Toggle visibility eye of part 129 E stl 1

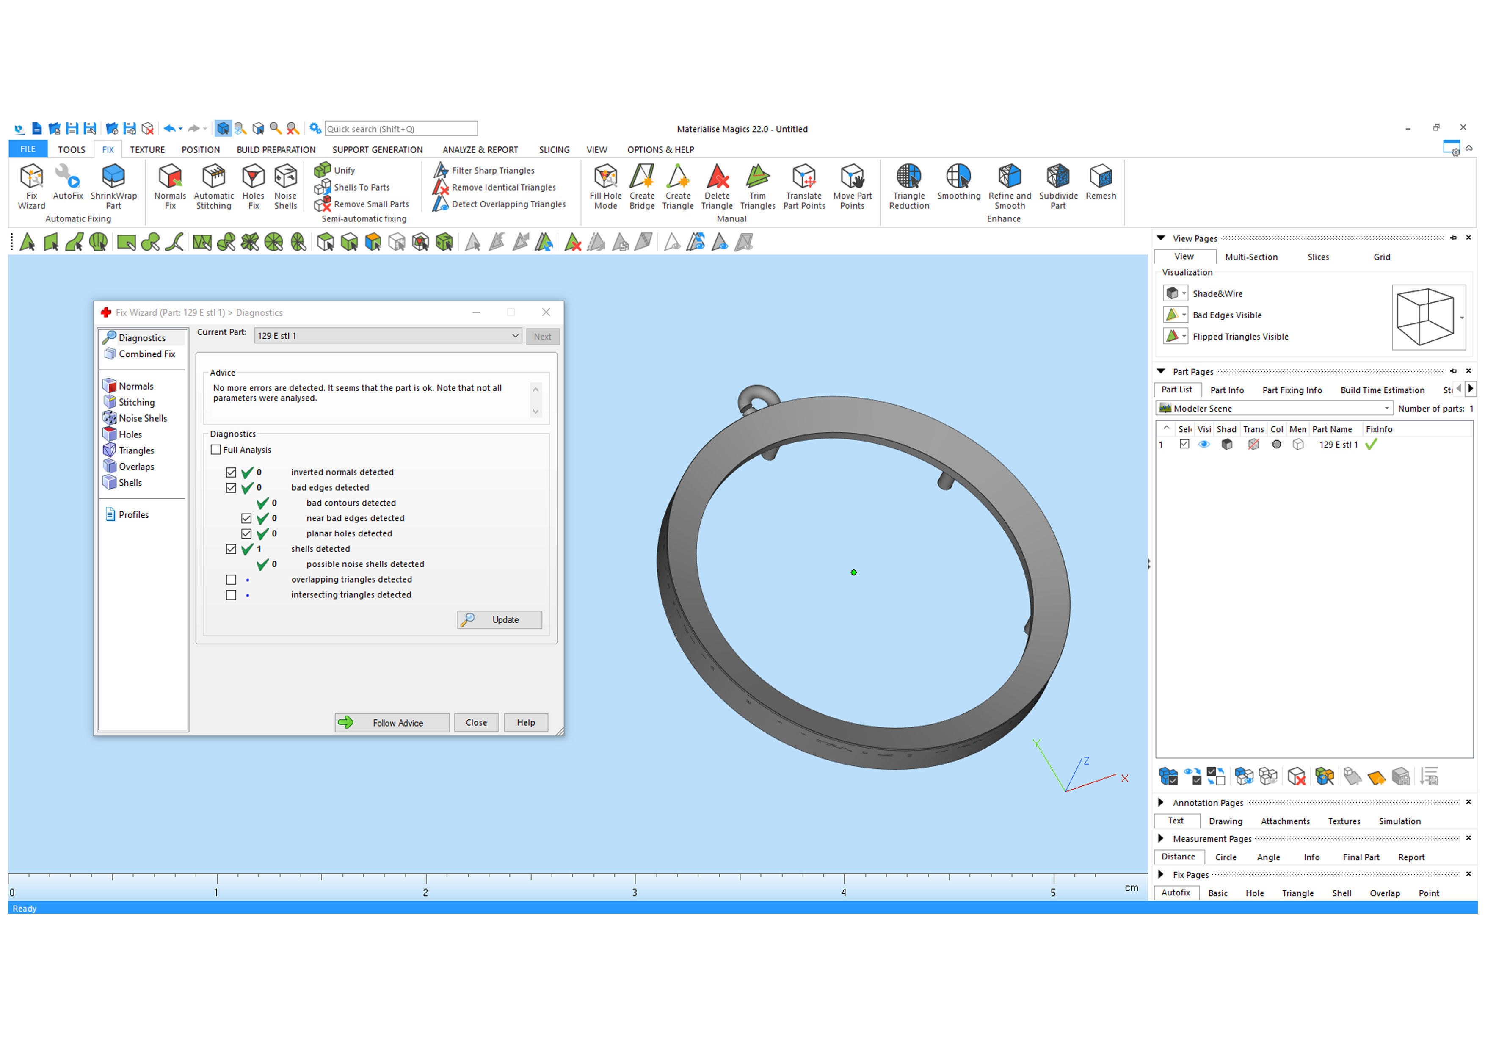click(1203, 445)
